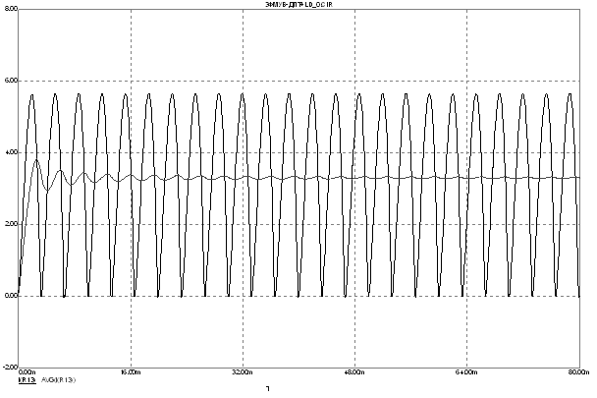Click the I(R13) trace legend label

[27, 379]
